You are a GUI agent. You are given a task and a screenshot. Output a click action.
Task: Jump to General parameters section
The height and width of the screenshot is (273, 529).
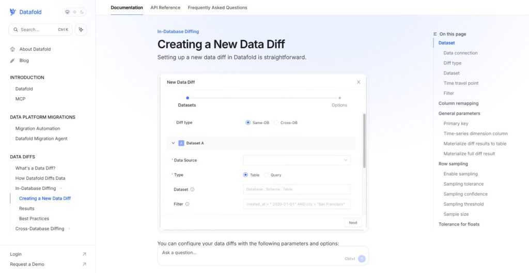(459, 114)
